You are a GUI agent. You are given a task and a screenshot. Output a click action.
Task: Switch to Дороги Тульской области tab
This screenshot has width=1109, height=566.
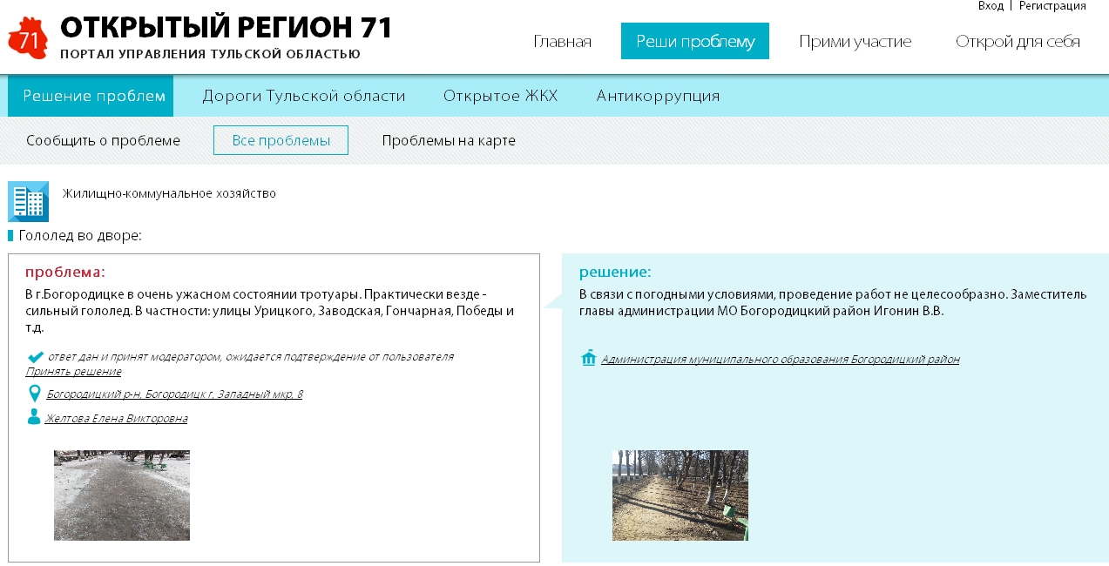click(304, 96)
